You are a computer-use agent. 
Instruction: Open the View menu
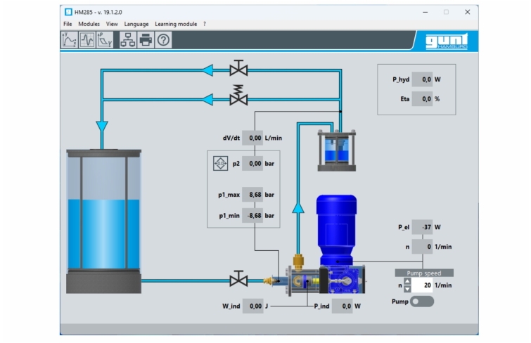[x=112, y=24]
